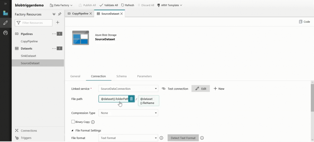
Task: Open the ARM Template dropdown
Action: 169,5
